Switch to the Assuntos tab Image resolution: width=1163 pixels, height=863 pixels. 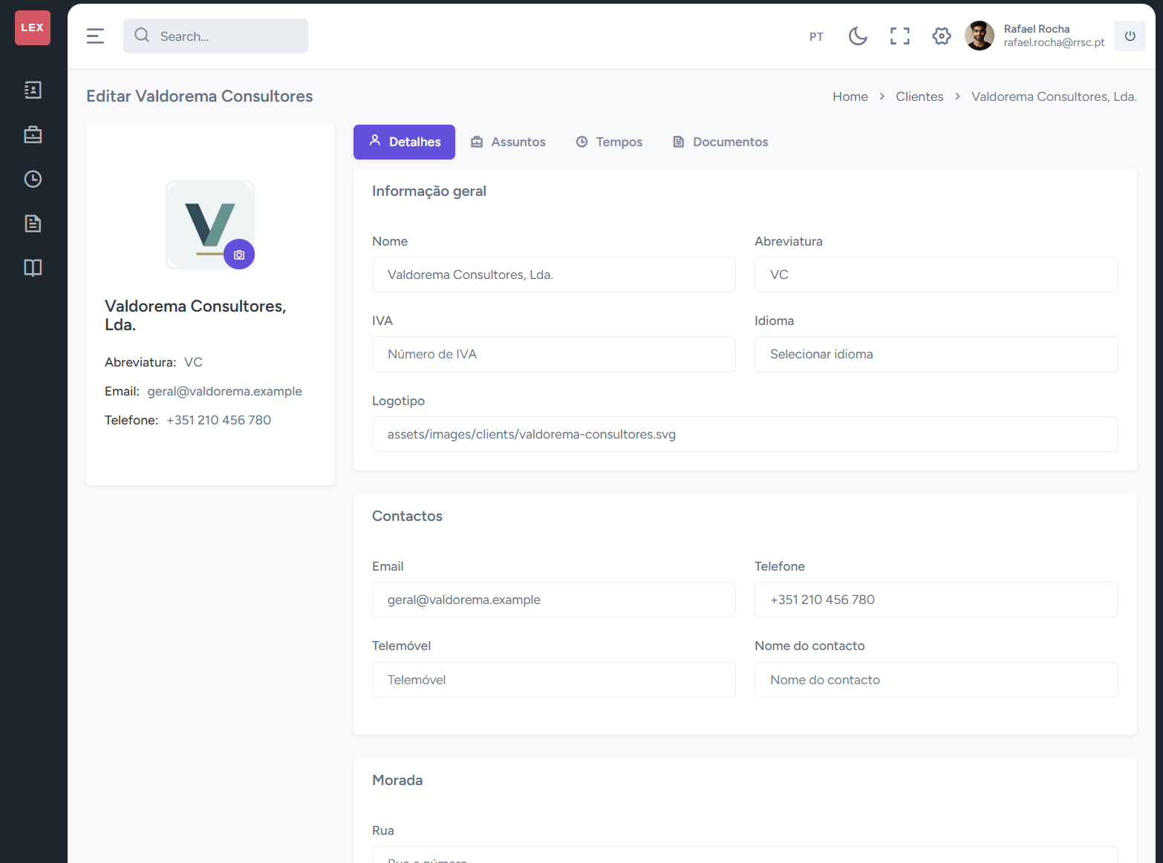[x=508, y=142]
